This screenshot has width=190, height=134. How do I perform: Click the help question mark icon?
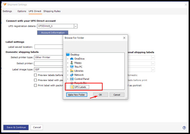point(184,127)
